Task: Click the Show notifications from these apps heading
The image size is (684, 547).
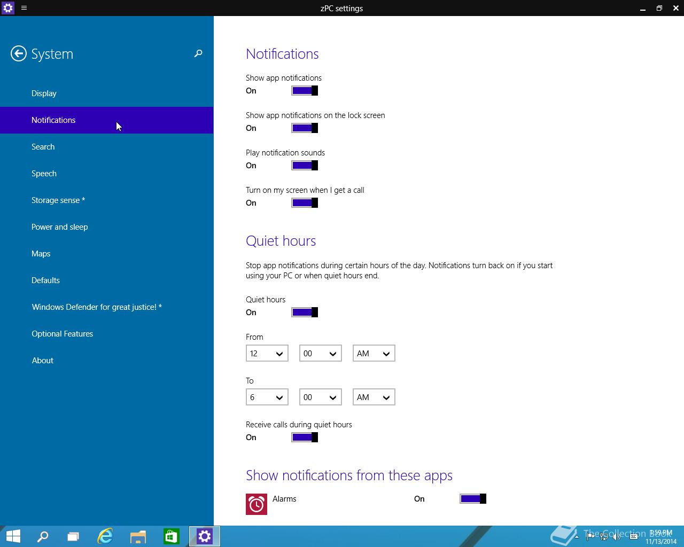Action: [x=349, y=475]
